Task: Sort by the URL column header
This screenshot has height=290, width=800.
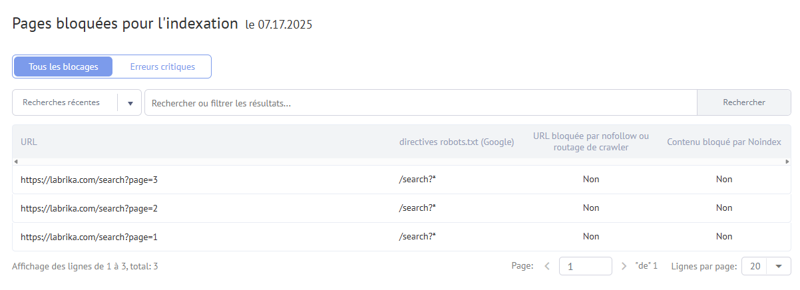Action: [29, 142]
